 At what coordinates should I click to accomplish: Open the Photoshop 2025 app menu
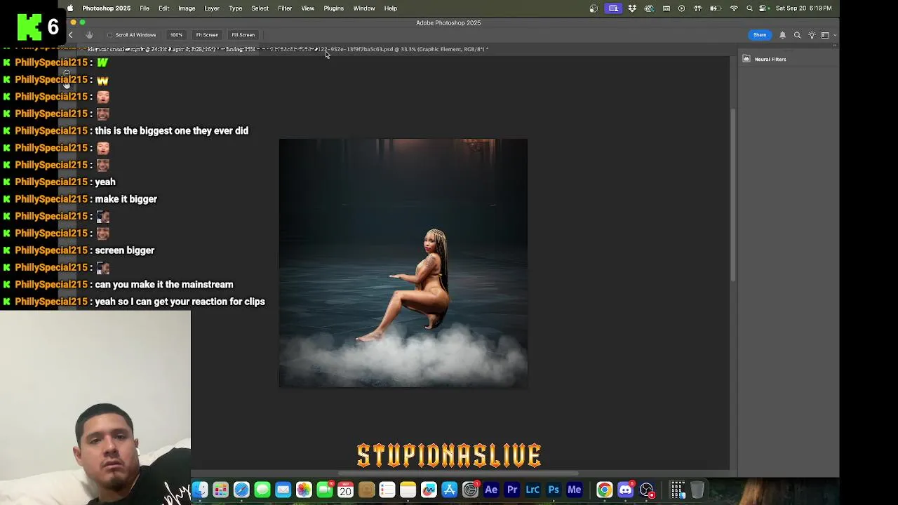pyautogui.click(x=107, y=8)
